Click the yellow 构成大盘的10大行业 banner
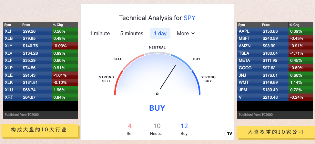Screen dimensions: 315x144 pos(39,130)
